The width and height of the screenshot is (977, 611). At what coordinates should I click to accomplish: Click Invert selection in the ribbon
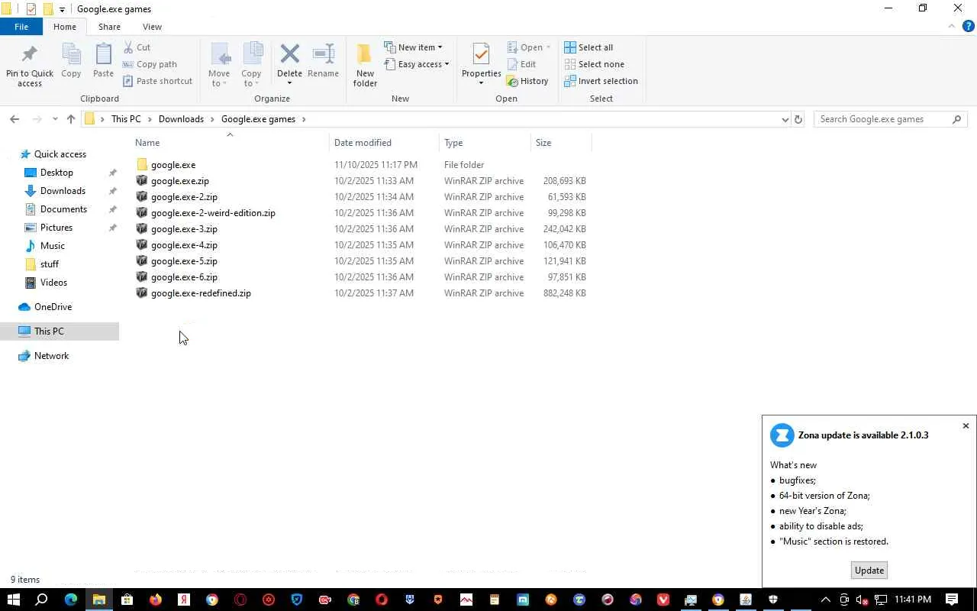tap(601, 81)
